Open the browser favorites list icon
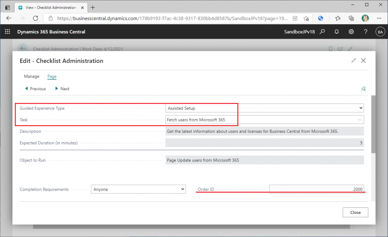The image size is (388, 237). click(x=338, y=18)
